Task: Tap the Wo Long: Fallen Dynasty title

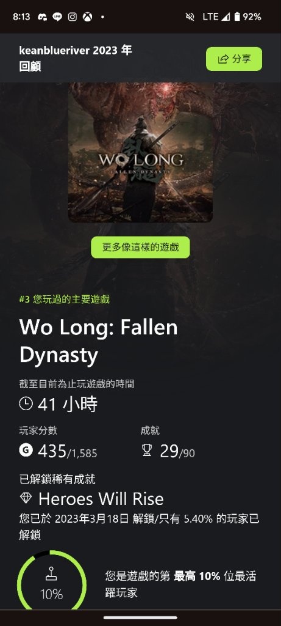Action: click(x=98, y=341)
